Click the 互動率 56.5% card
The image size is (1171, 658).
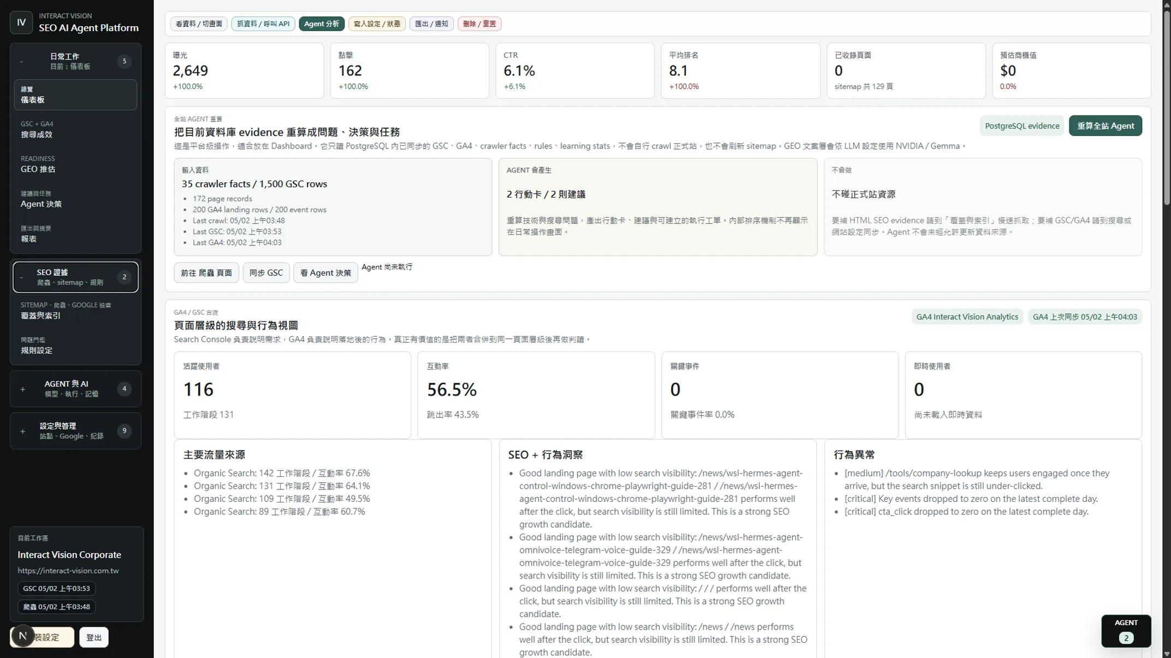tap(536, 395)
